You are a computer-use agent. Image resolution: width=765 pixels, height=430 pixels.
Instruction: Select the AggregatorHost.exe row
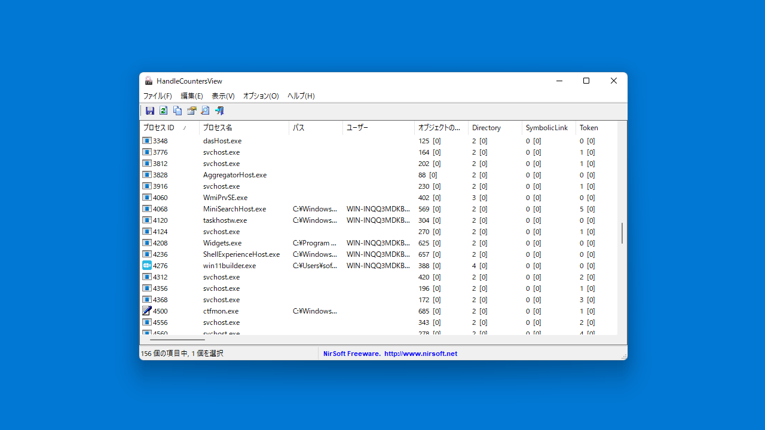click(378, 175)
